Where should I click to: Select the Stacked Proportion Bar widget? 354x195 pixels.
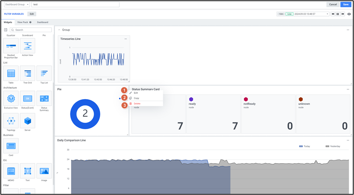pyautogui.click(x=11, y=46)
